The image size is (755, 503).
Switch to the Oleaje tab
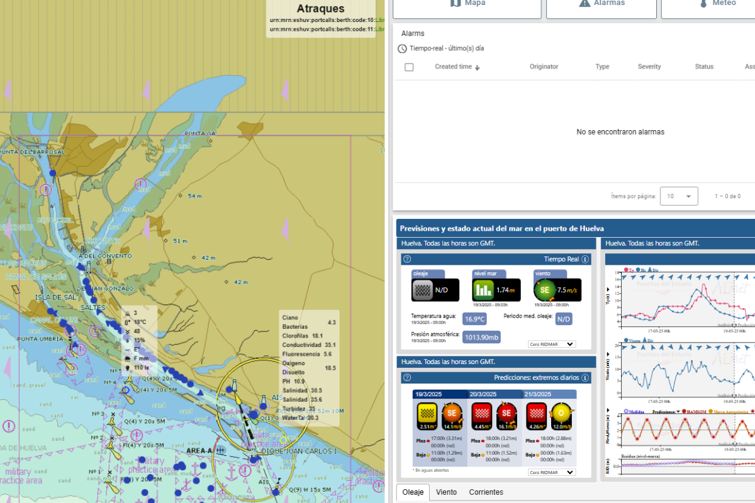click(413, 492)
